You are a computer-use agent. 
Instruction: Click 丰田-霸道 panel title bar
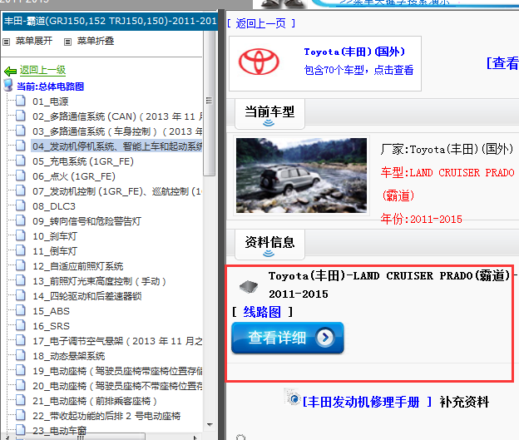[110, 21]
